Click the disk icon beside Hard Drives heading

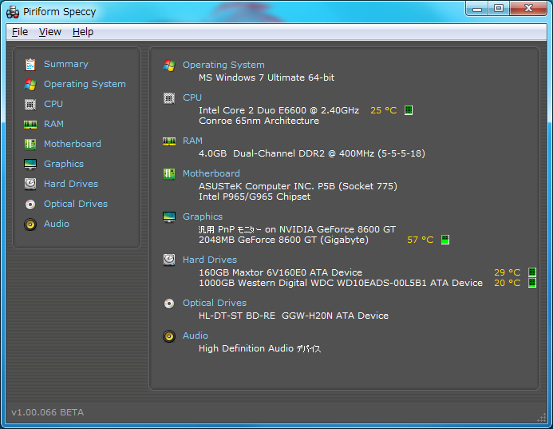(x=169, y=260)
